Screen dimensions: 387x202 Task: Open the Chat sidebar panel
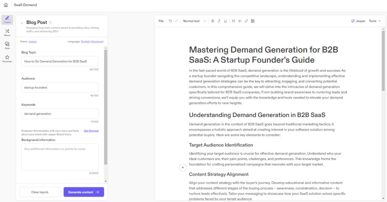click(7, 45)
